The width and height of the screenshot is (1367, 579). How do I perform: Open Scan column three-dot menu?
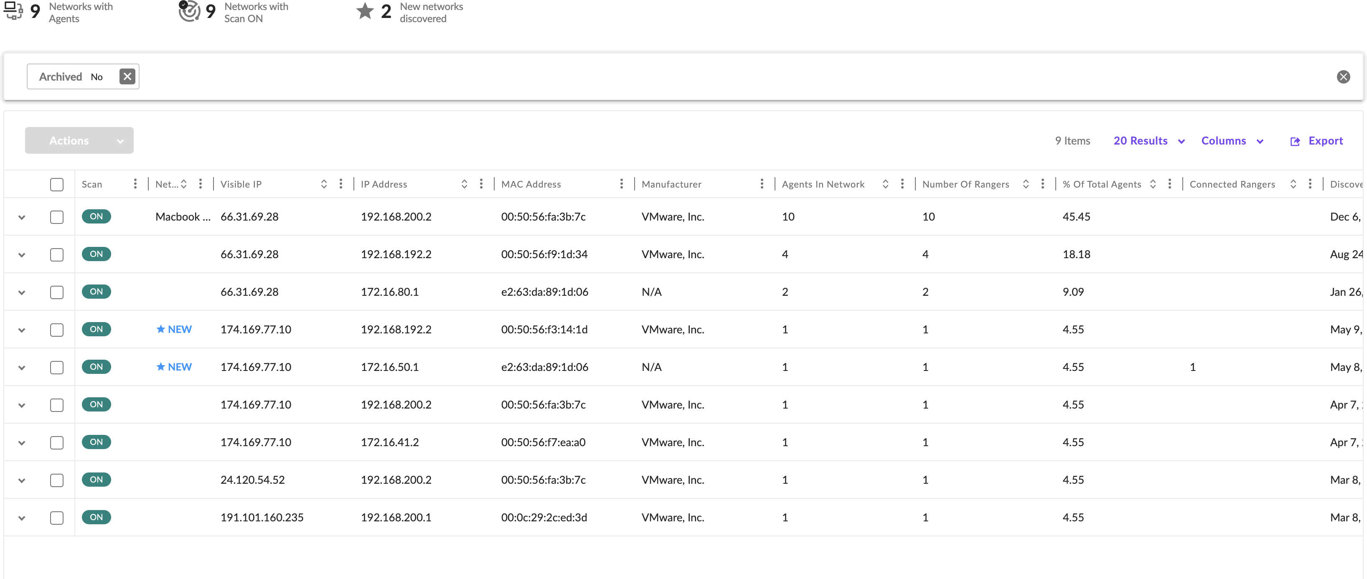tap(135, 184)
